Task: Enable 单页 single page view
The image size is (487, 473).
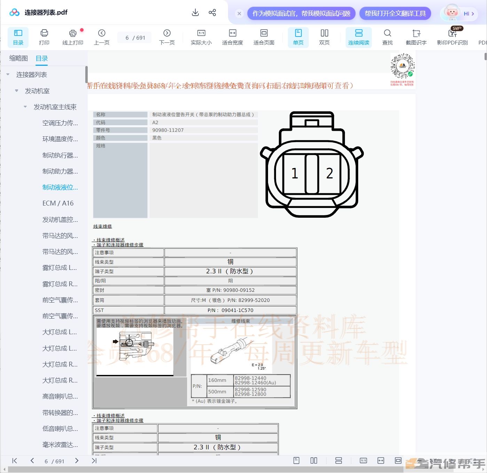Action: pyautogui.click(x=298, y=38)
